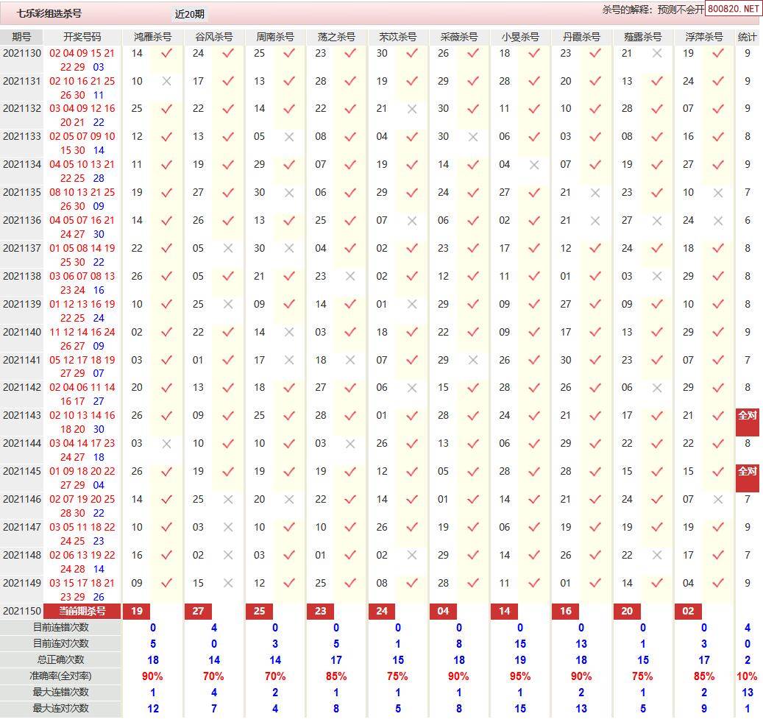This screenshot has height=722, width=763.
Task: Click period number 2021137
Action: coord(22,248)
